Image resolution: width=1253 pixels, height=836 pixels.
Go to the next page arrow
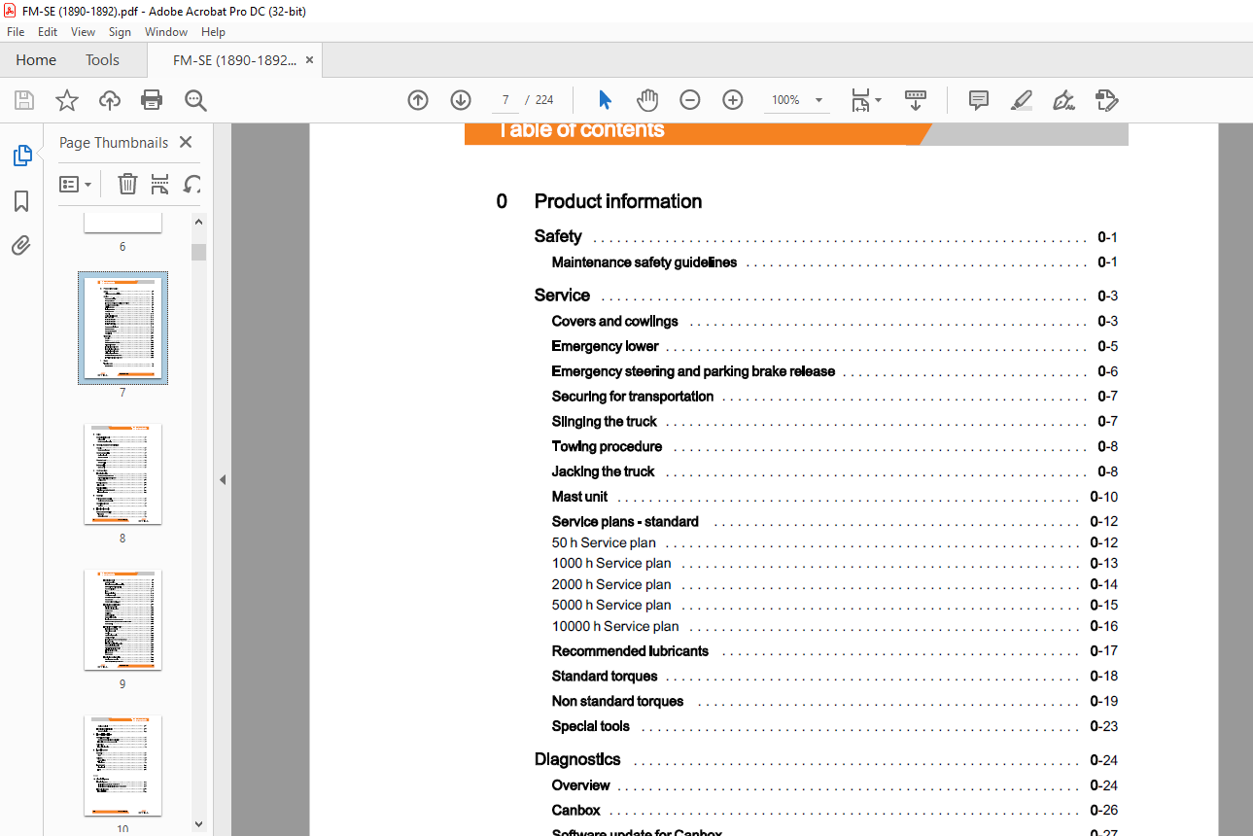(x=461, y=100)
